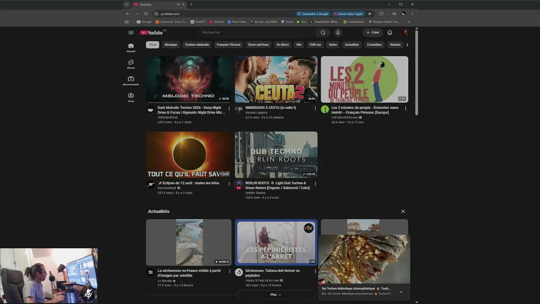Select the En direct filter chip
This screenshot has height=304, width=540.
[x=283, y=45]
